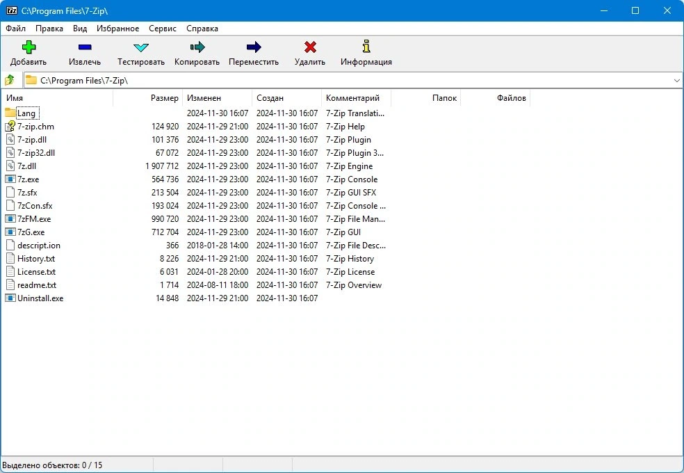Open the Файл menu
This screenshot has width=684, height=473.
pos(16,29)
